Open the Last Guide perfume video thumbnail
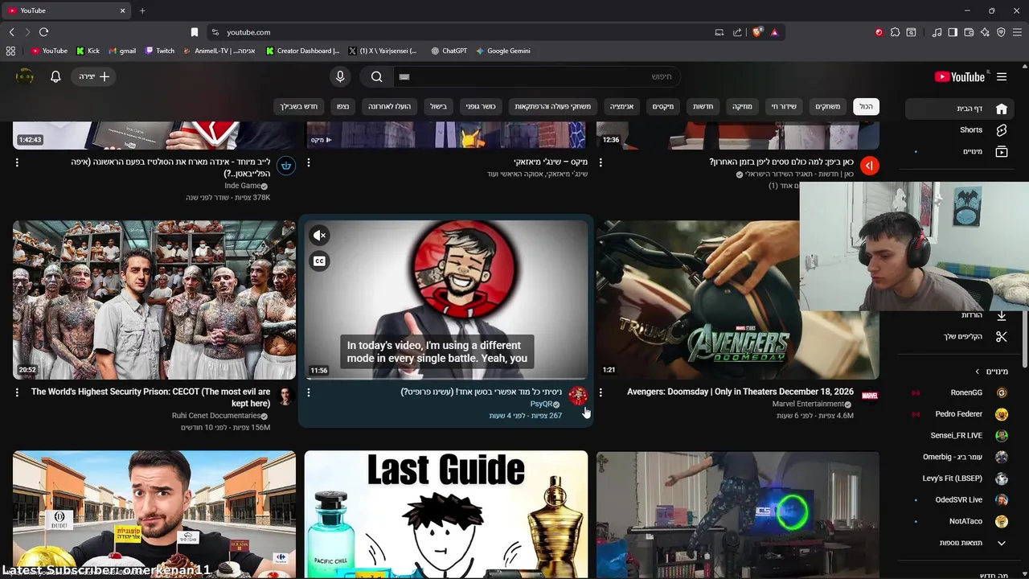Viewport: 1029px width, 579px height. (446, 515)
